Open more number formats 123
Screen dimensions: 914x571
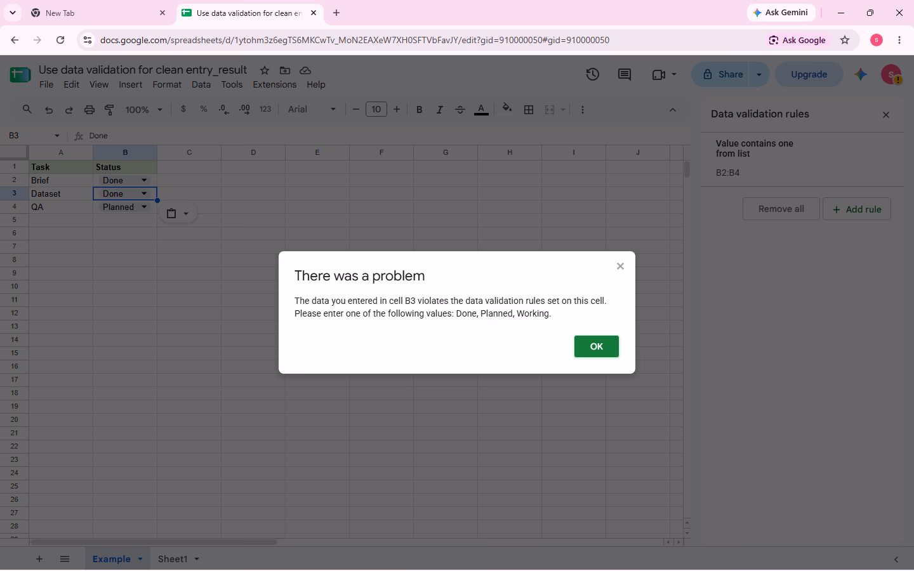click(265, 109)
